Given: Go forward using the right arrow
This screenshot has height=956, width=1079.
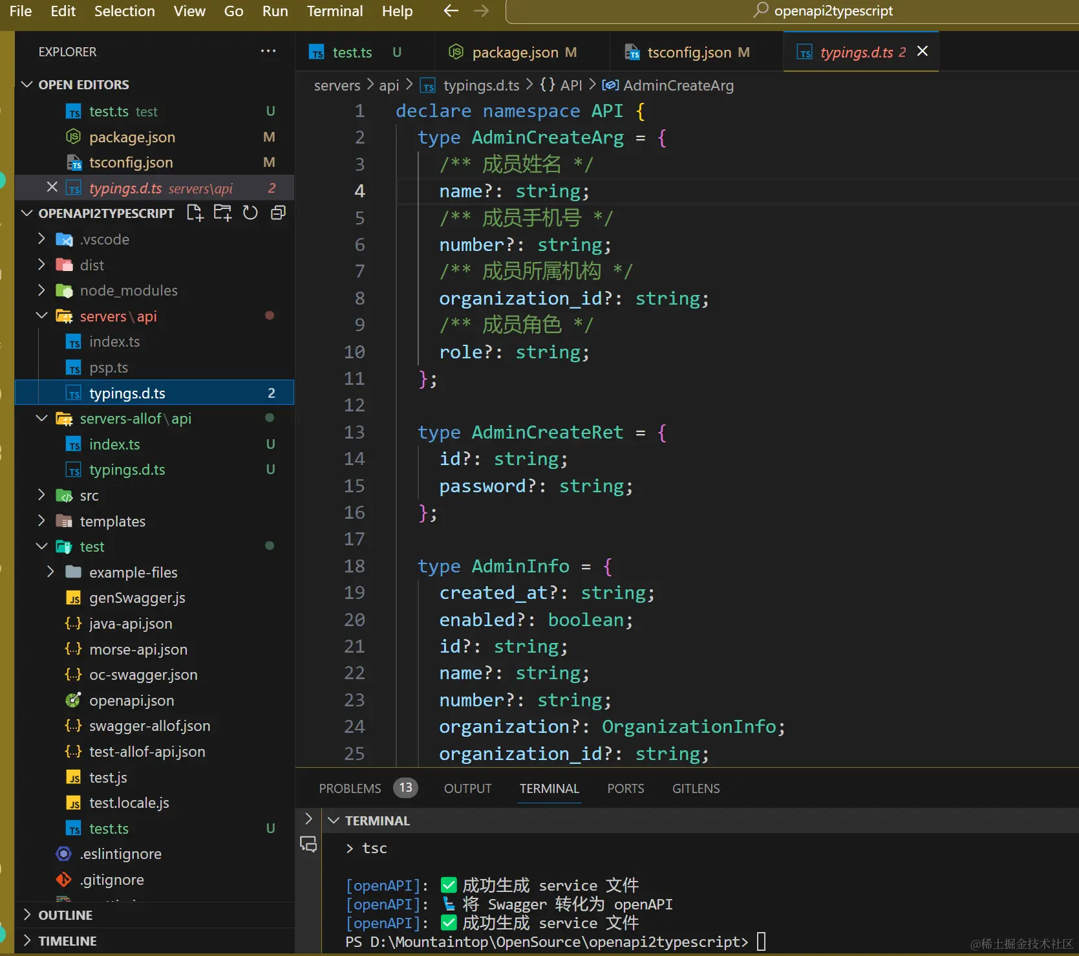Looking at the screenshot, I should (481, 11).
